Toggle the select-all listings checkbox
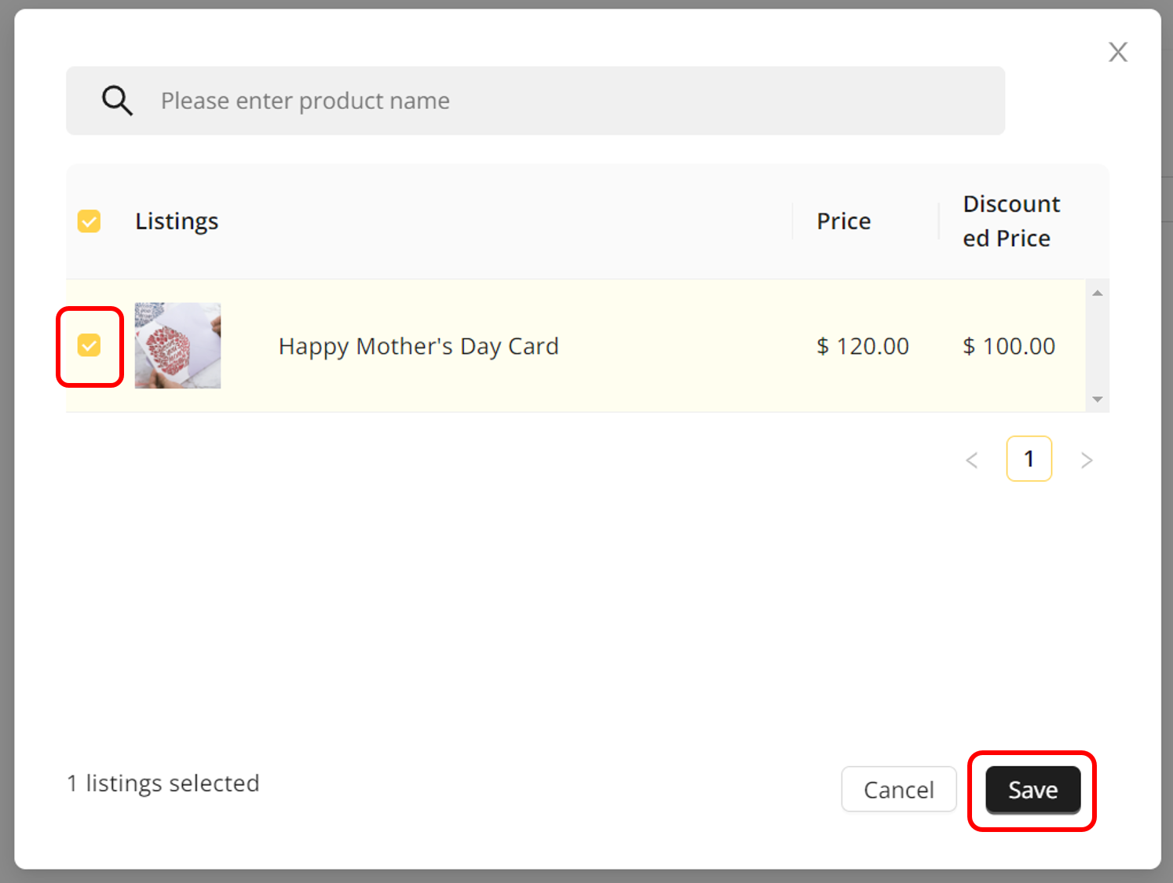This screenshot has height=883, width=1173. (x=90, y=221)
